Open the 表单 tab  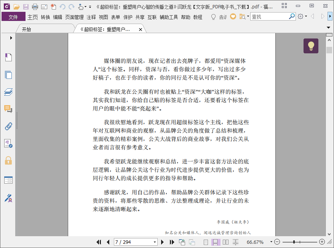click(x=115, y=17)
